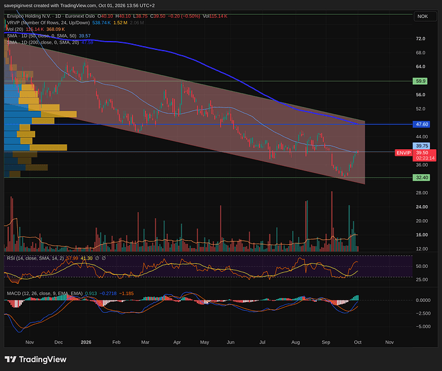This screenshot has width=442, height=371.
Task: Click the Jul label on time axis
Action: click(263, 342)
